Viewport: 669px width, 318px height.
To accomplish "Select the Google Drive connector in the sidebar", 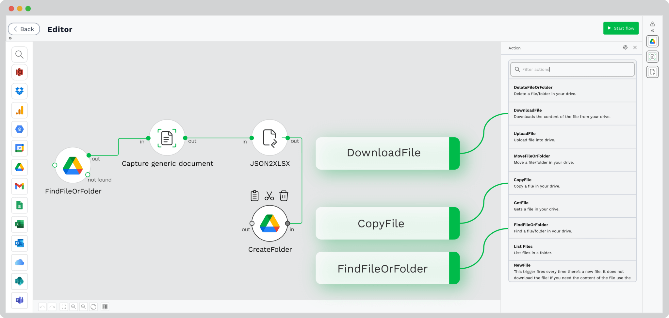I will 19,167.
